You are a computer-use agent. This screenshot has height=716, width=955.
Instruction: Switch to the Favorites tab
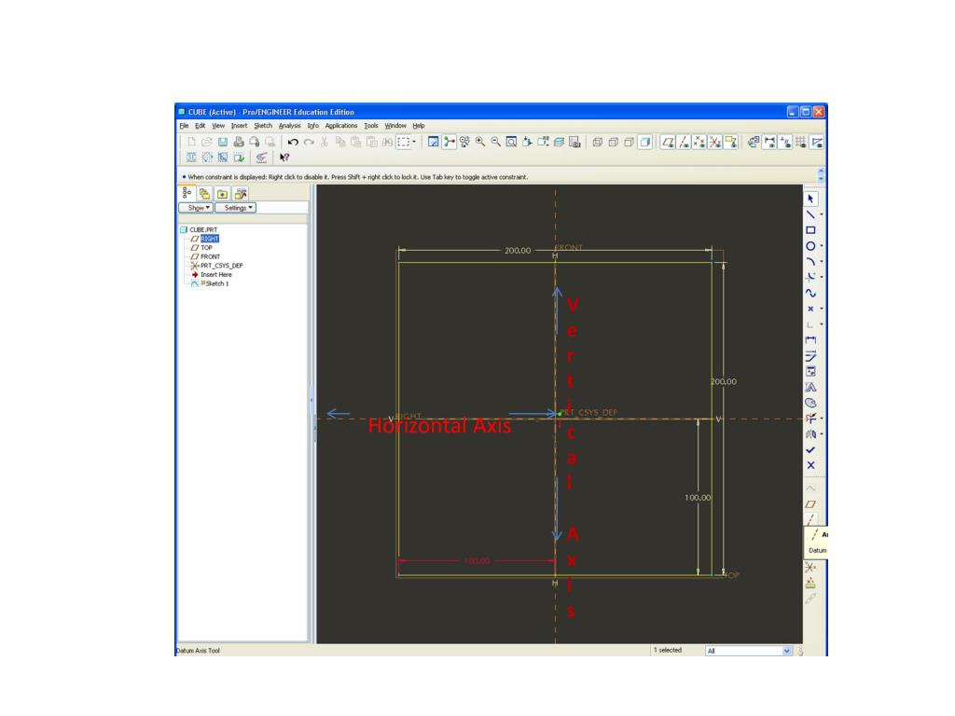pos(223,194)
